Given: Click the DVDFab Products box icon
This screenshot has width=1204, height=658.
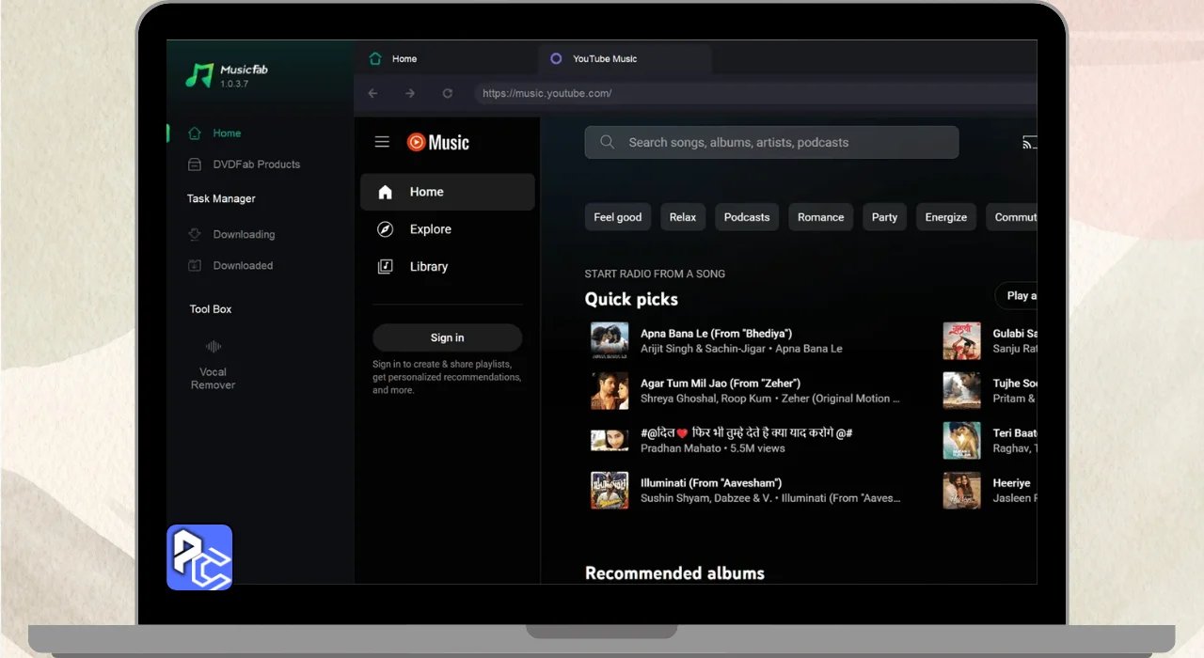Looking at the screenshot, I should pos(195,164).
